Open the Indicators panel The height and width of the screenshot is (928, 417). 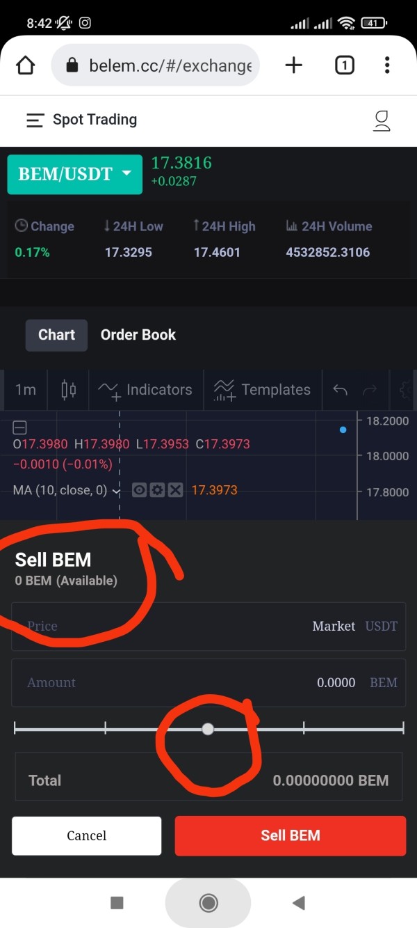click(x=146, y=389)
